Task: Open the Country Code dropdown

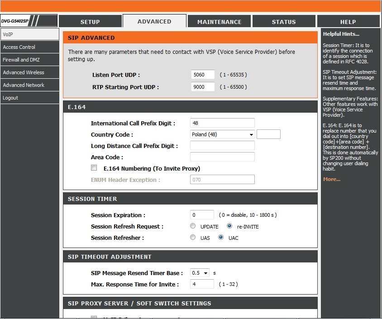Action: point(222,134)
